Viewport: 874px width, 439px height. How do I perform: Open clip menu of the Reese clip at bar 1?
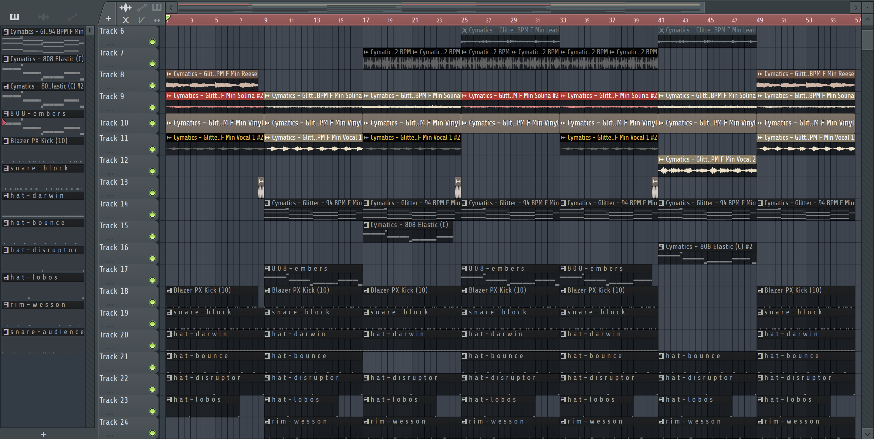coord(169,74)
